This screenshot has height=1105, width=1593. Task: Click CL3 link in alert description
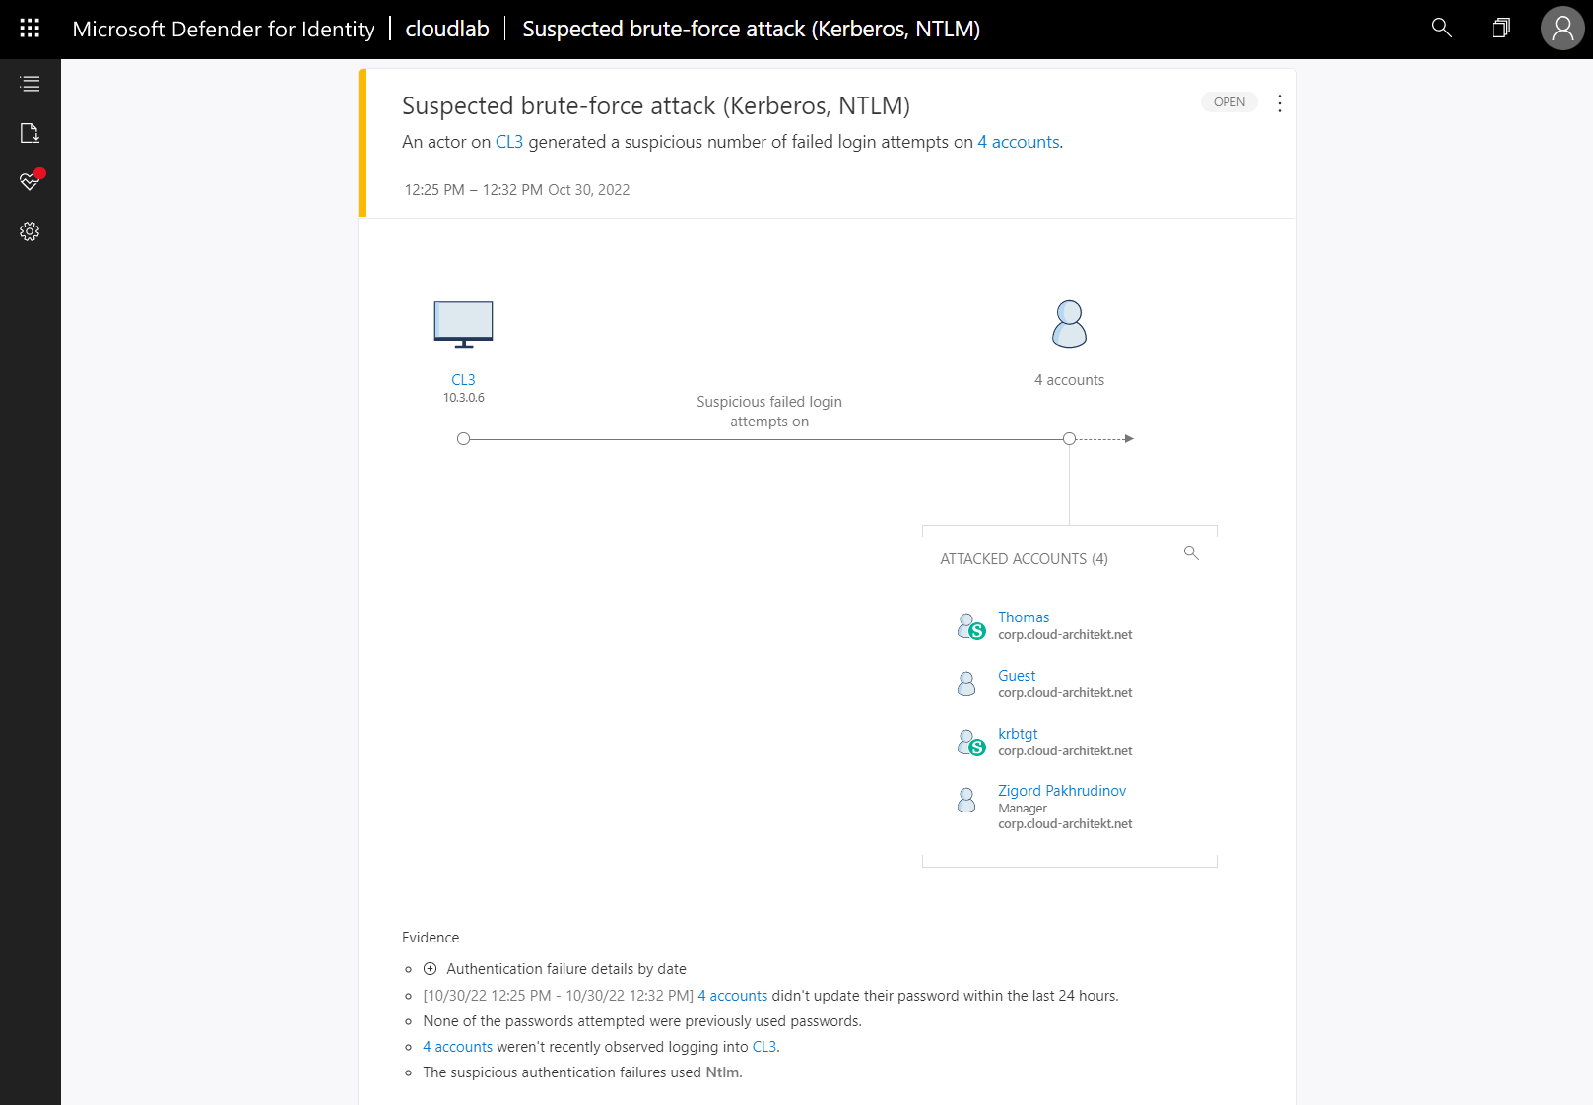(x=509, y=142)
